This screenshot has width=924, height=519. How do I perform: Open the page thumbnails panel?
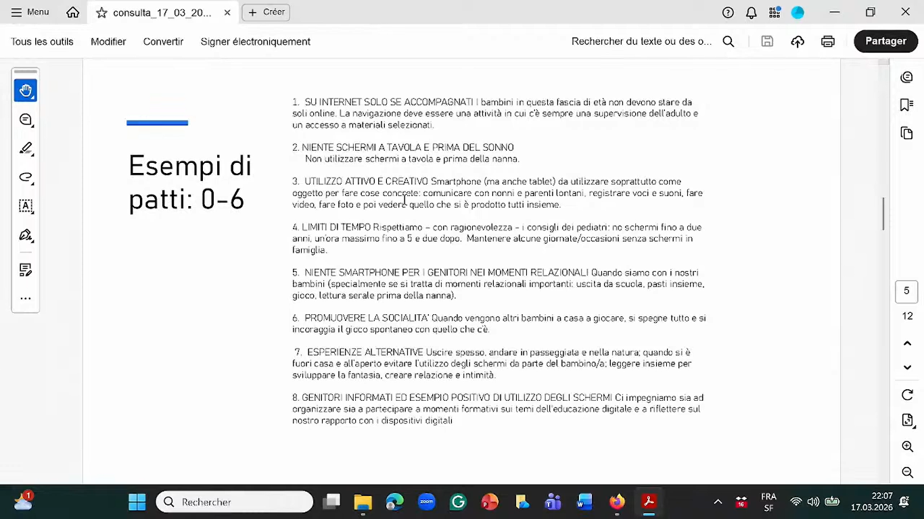(906, 133)
